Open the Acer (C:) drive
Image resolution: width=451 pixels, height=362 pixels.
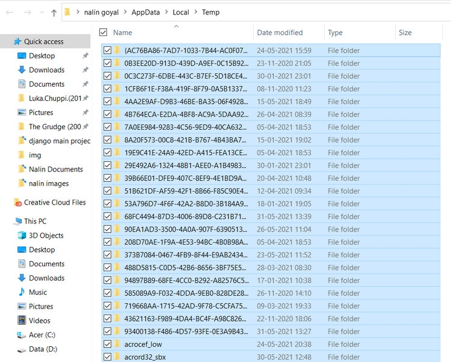tap(41, 334)
